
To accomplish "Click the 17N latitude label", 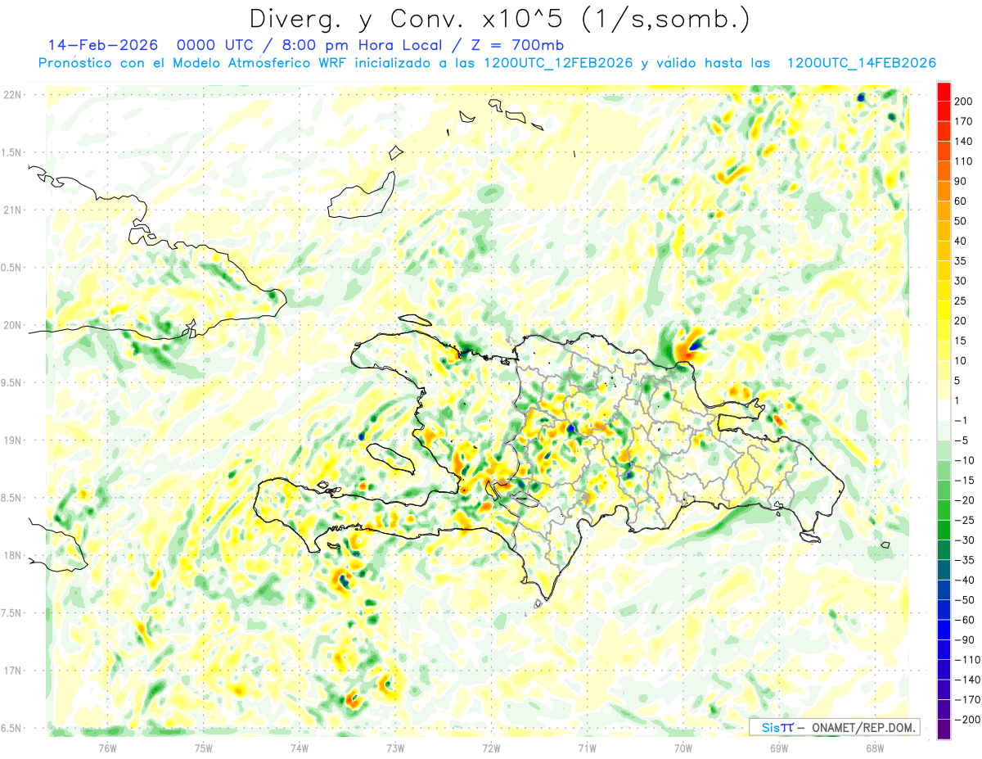I will tap(12, 671).
